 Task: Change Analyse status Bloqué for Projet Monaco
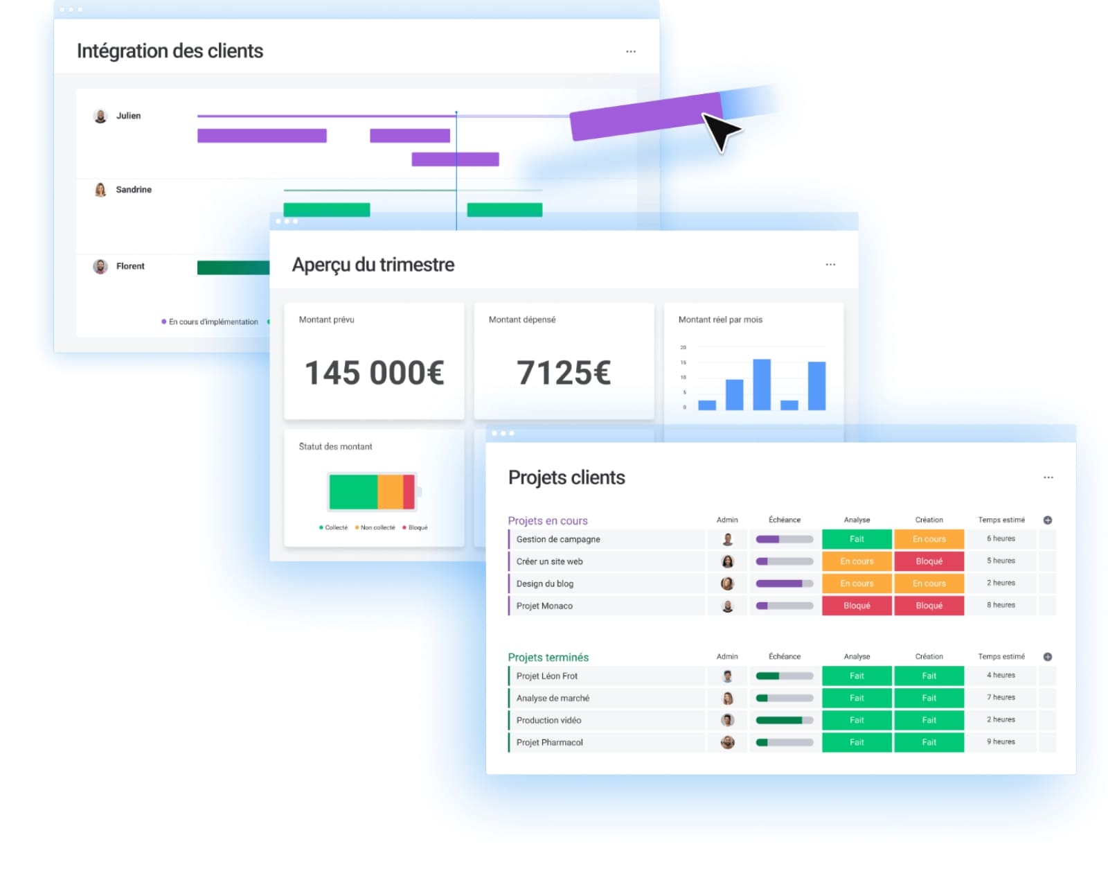point(857,606)
